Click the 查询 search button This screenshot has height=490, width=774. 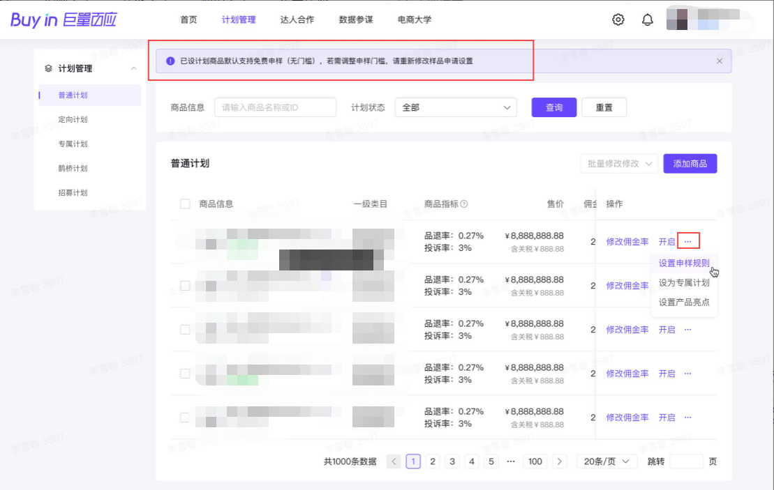coord(554,107)
